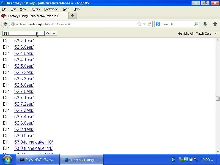Open the Tools menu

tap(66, 9)
